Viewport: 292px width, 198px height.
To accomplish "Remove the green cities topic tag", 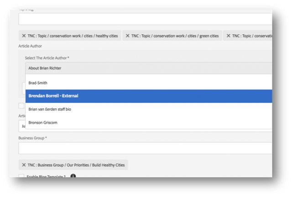I will point(128,36).
